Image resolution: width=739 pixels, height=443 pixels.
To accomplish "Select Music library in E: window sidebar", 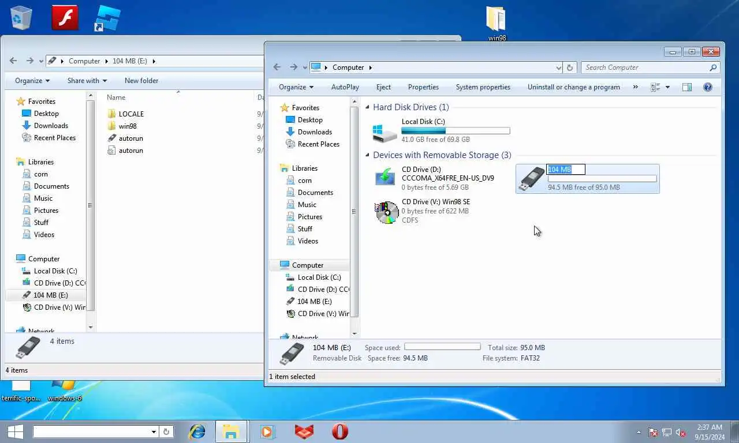I will coord(43,198).
